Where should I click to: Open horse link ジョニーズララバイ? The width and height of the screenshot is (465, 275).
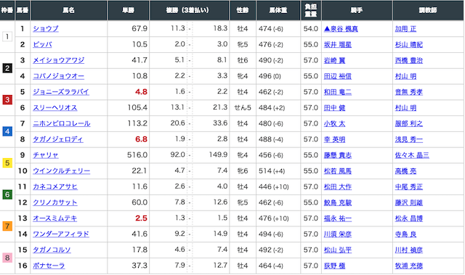click(x=61, y=92)
